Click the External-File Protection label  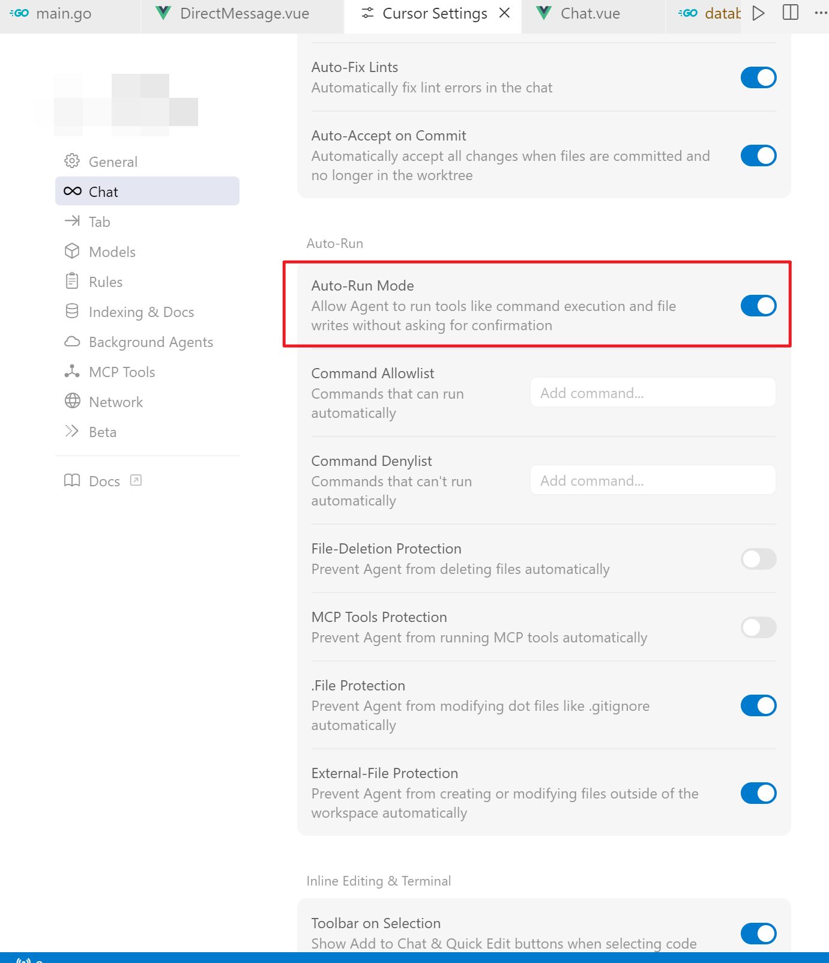click(x=385, y=773)
